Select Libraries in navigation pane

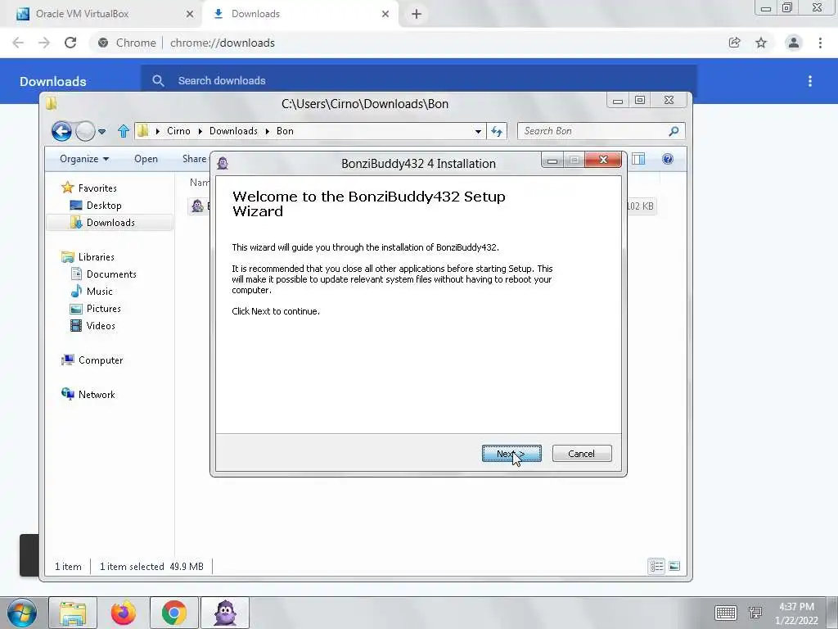pos(97,257)
